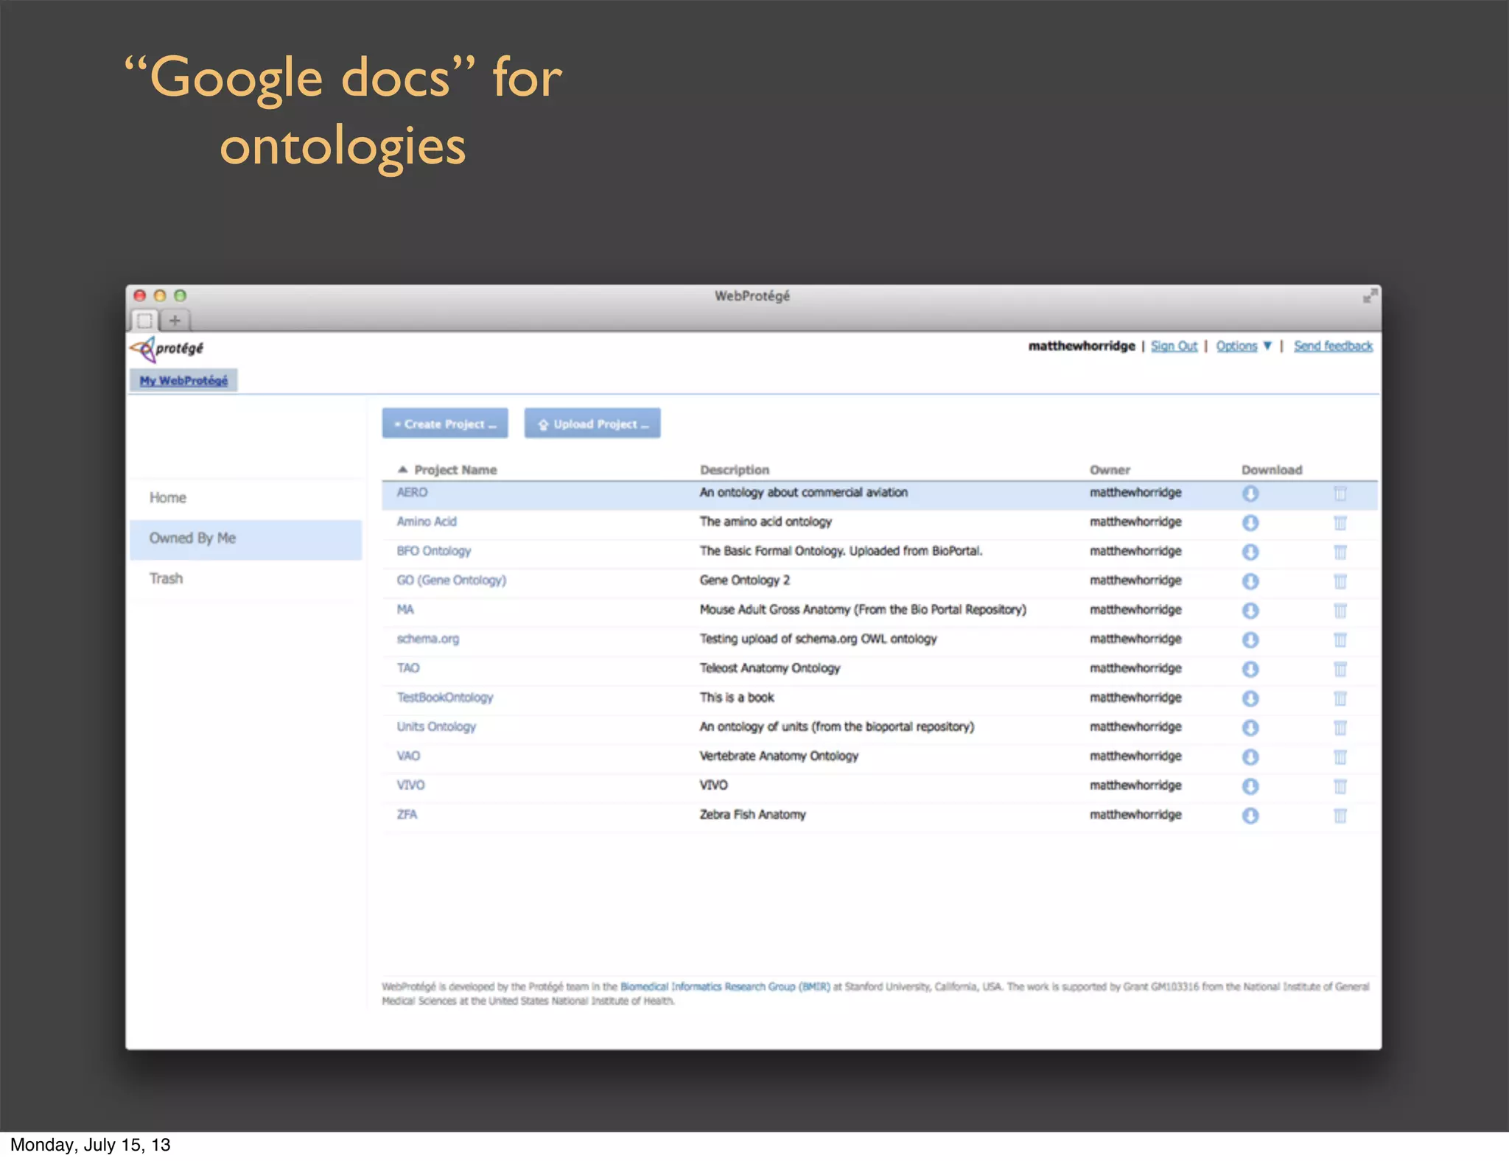Download the ZFA project

coord(1250,815)
